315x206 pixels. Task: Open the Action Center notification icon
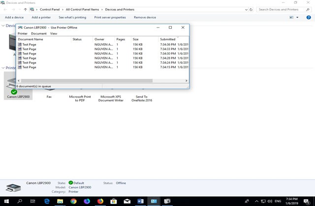tap(307, 201)
